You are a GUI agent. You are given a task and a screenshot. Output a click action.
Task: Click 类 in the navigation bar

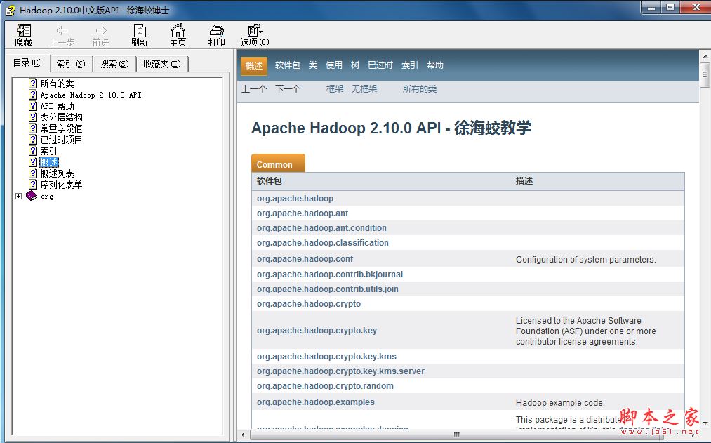(x=313, y=65)
